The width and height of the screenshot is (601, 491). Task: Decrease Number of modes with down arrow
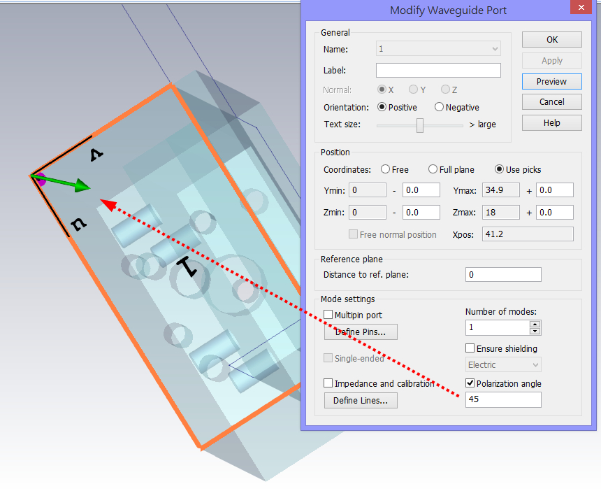535,331
